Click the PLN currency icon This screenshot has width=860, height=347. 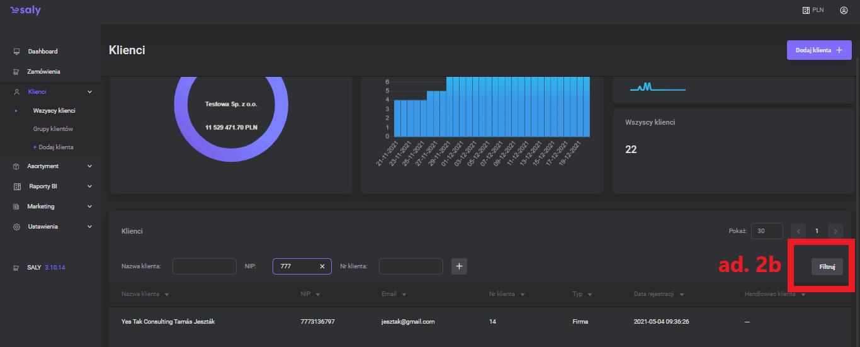[805, 10]
